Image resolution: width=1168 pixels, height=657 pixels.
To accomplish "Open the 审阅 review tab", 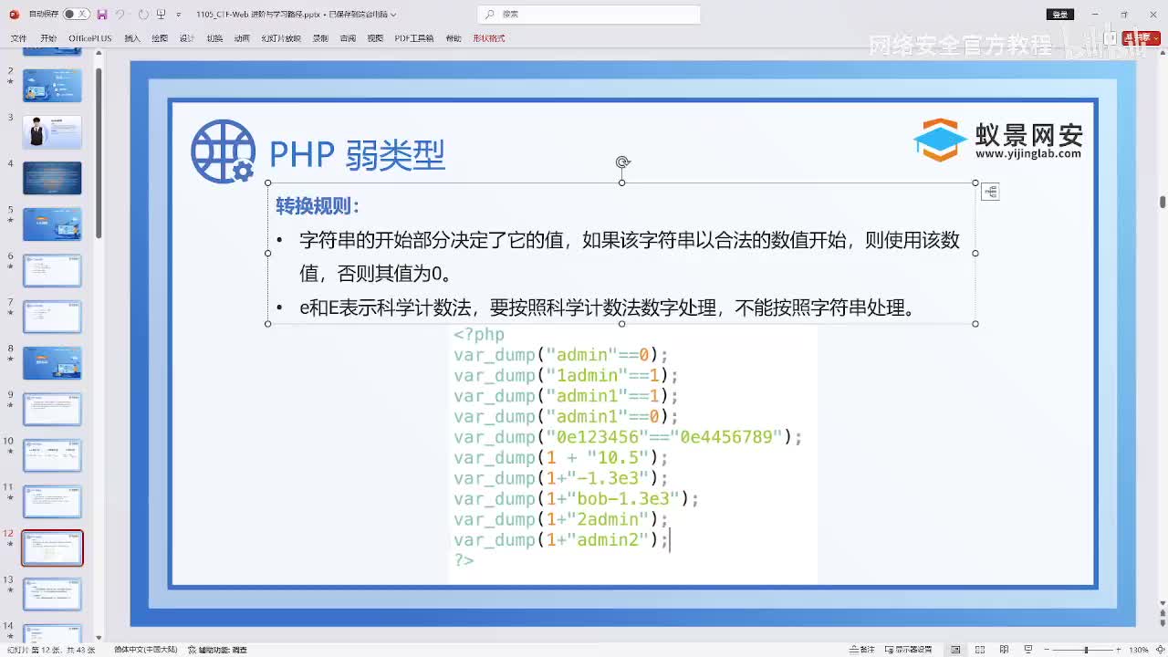I will coord(348,38).
